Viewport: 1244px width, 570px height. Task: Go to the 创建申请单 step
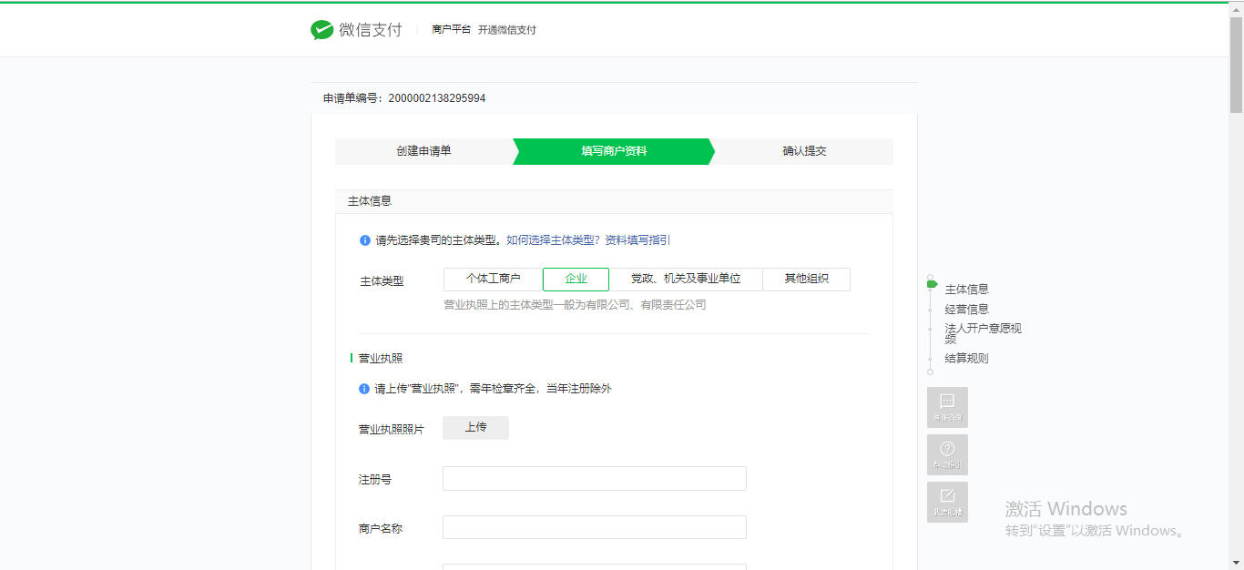423,151
